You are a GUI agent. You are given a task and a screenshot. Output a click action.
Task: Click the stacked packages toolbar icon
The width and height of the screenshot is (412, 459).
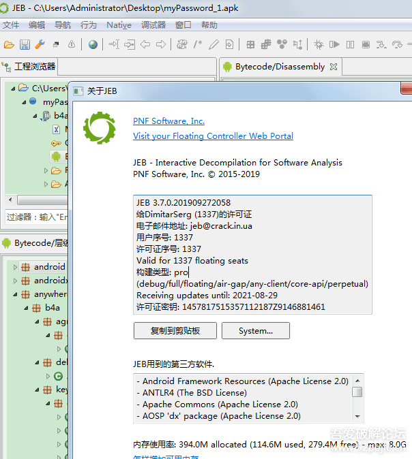click(x=266, y=44)
